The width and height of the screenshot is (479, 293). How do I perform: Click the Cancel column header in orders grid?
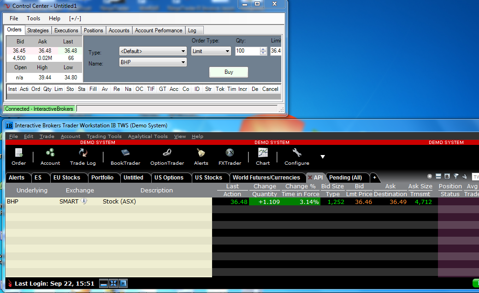[270, 89]
